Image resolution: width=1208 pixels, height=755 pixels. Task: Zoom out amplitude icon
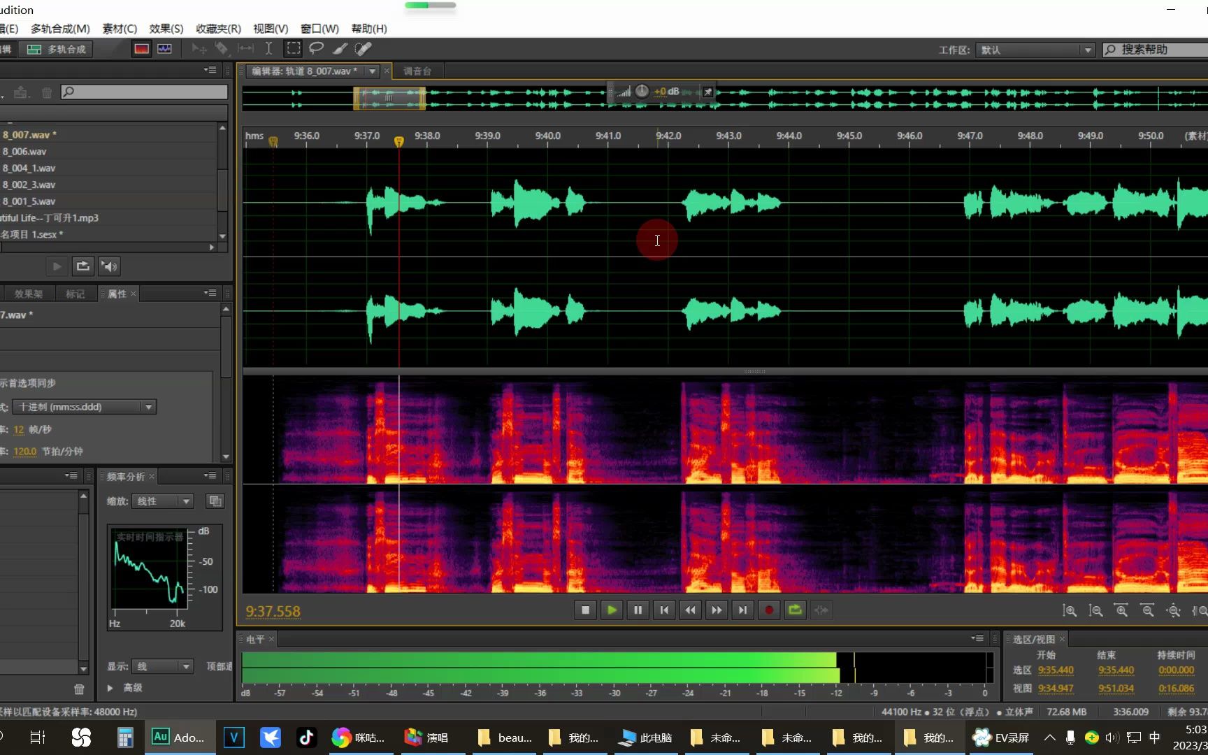1095,610
